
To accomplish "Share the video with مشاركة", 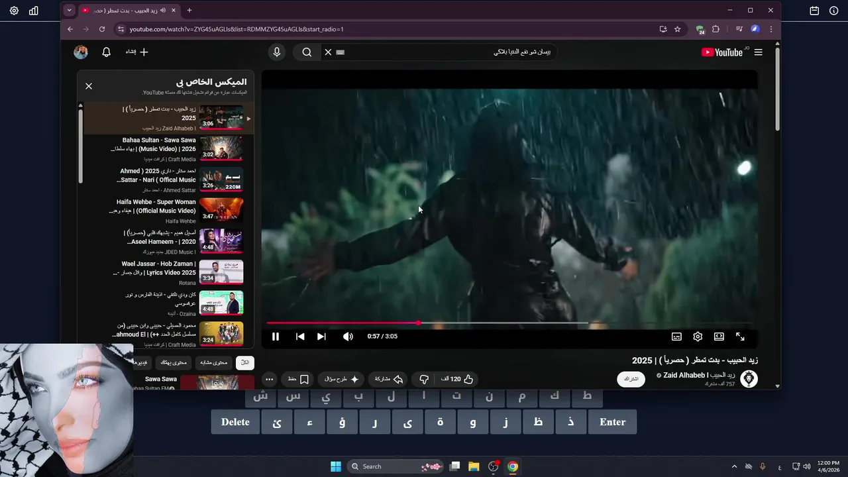I will pos(389,379).
